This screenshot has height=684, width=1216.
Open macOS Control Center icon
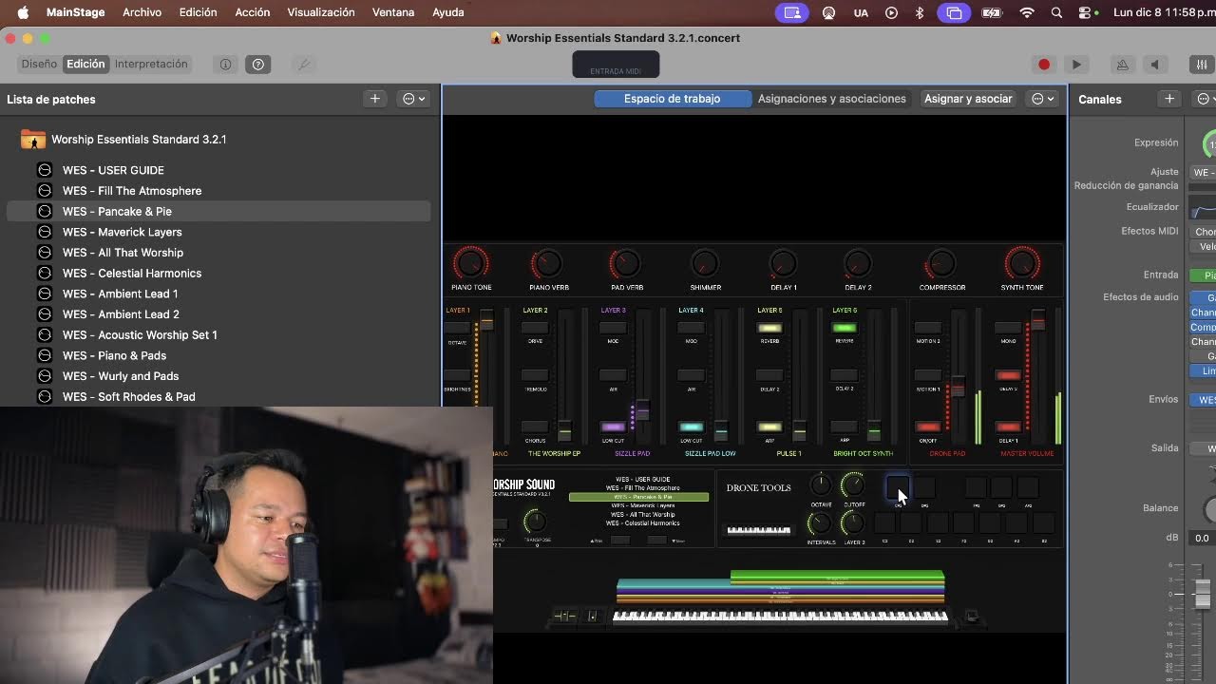pyautogui.click(x=1085, y=12)
